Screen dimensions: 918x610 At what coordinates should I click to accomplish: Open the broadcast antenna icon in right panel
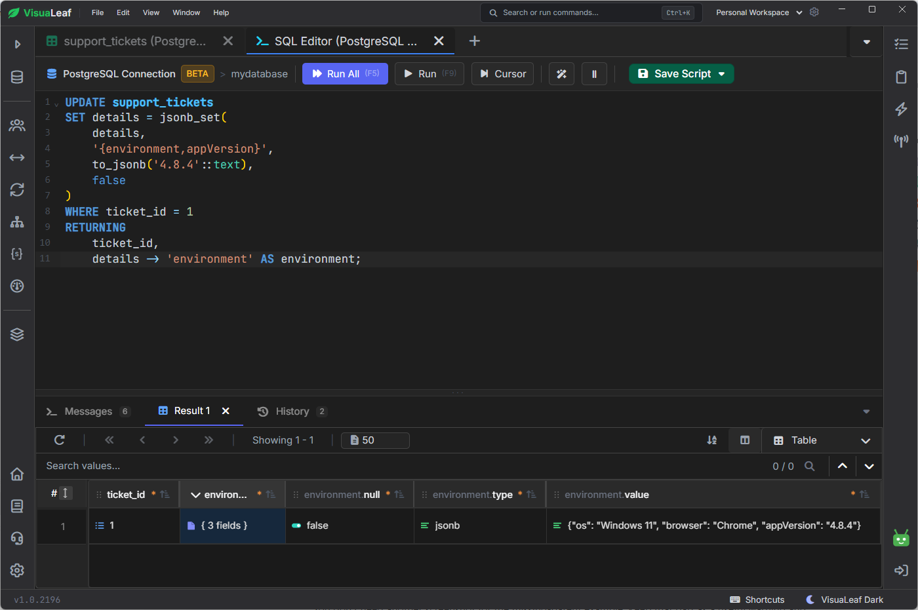pyautogui.click(x=901, y=140)
